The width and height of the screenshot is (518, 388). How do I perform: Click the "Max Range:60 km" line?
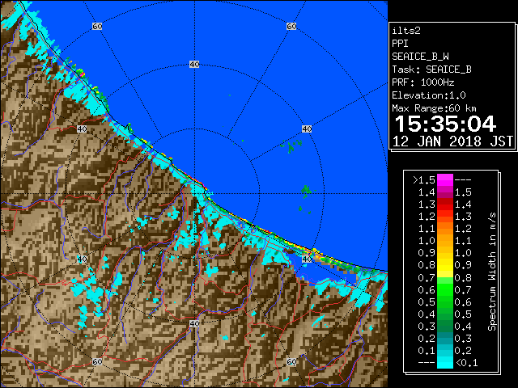pos(434,108)
